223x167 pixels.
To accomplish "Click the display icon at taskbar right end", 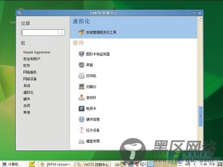I will (220, 164).
